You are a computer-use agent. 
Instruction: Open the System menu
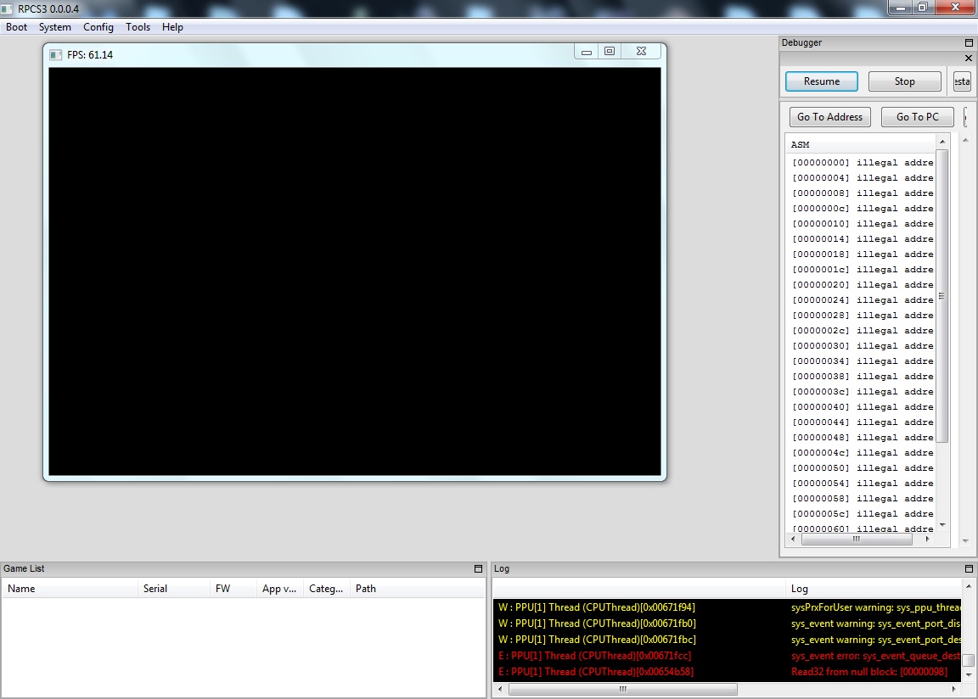coord(55,27)
